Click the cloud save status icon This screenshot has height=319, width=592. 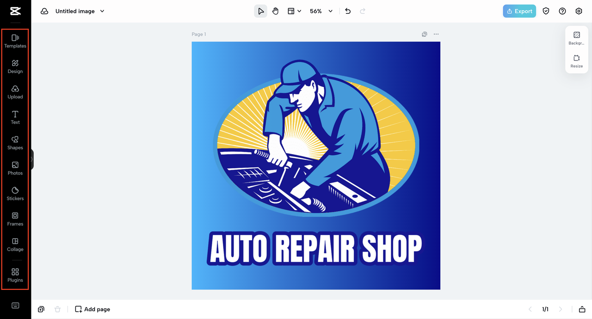[x=44, y=11]
